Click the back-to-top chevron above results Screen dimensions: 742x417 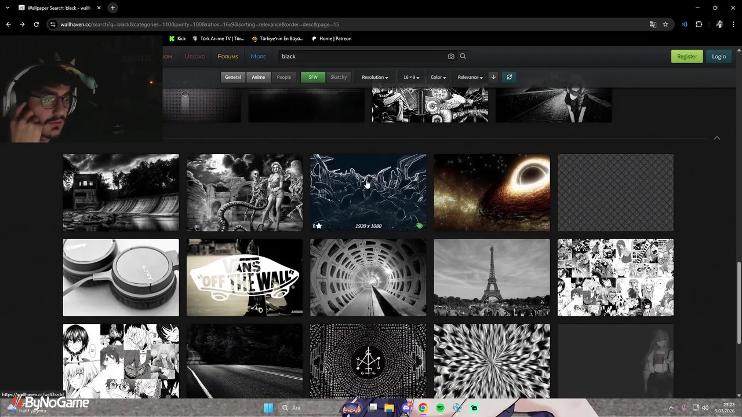pos(717,138)
